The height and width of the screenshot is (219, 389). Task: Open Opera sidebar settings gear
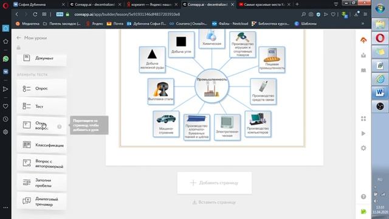point(5,132)
